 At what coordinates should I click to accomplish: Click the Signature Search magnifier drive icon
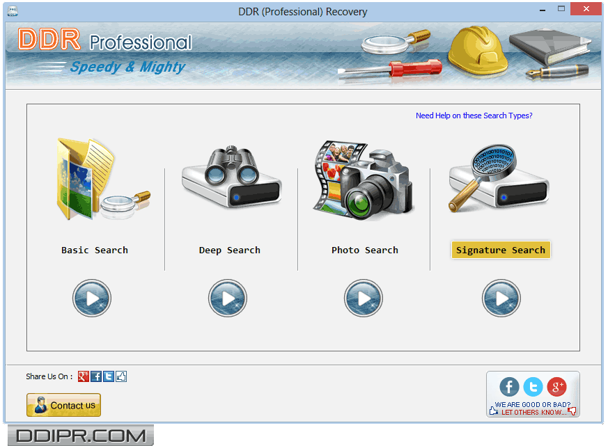[499, 178]
